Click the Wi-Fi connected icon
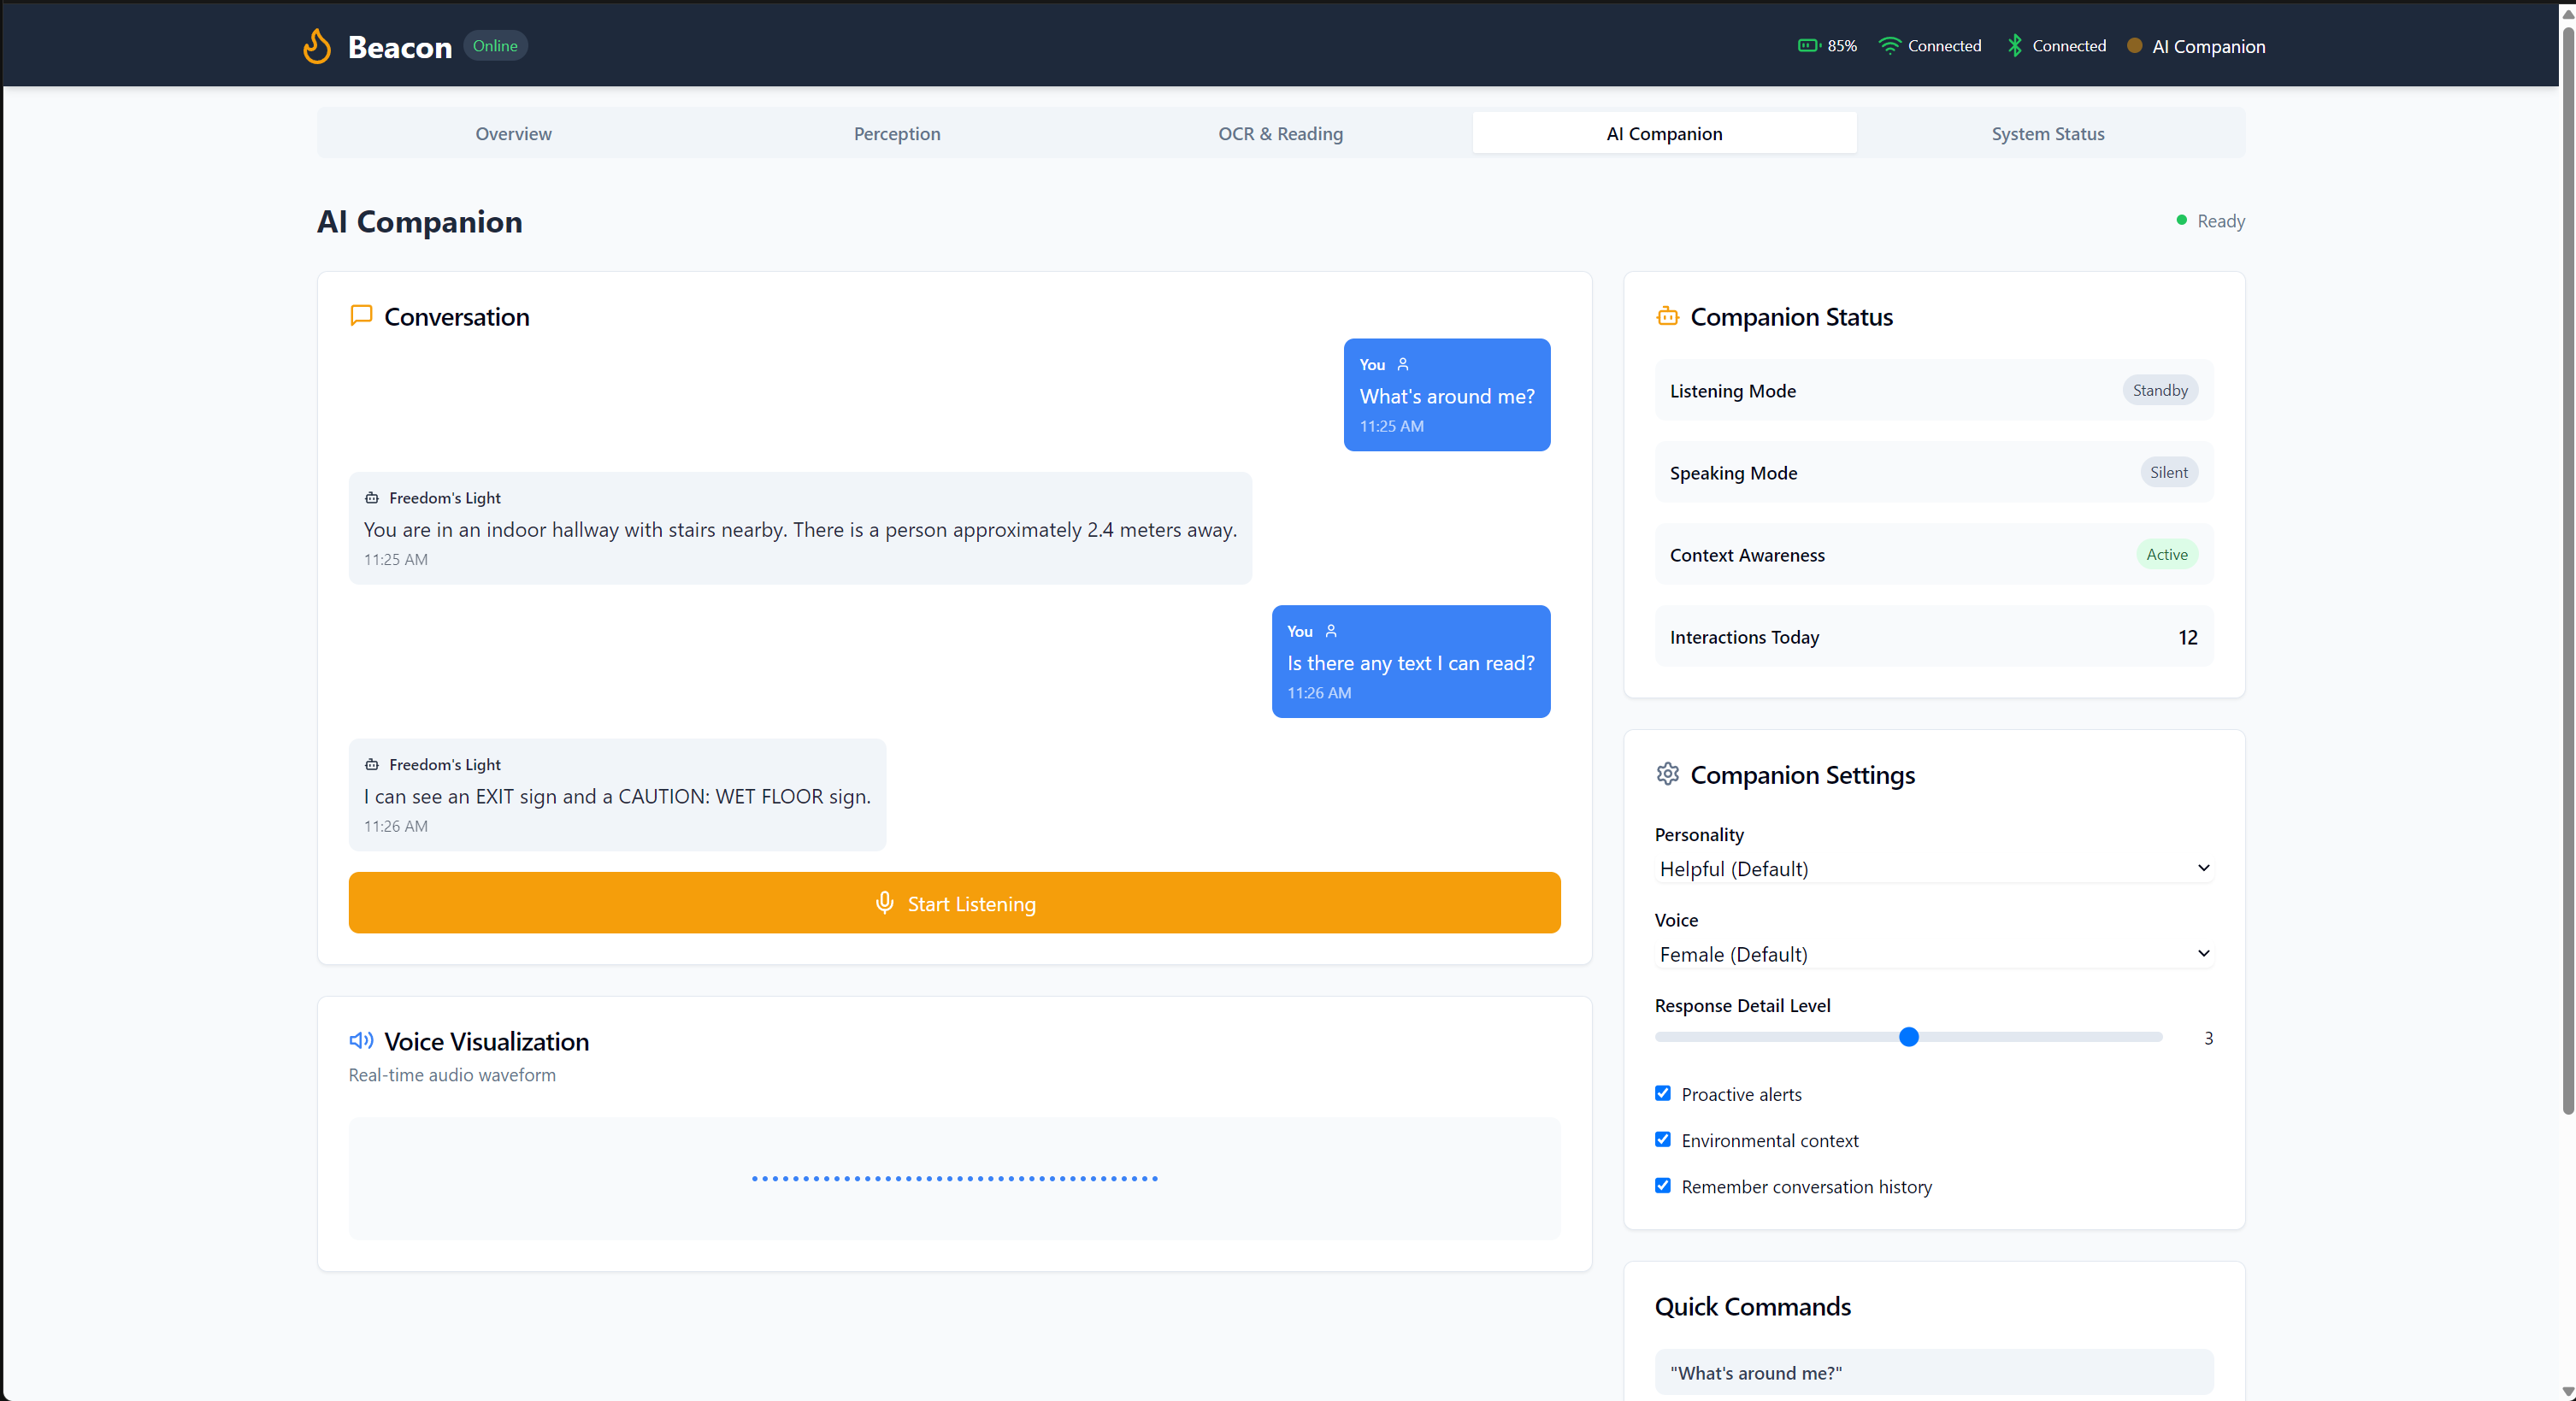 [1889, 46]
